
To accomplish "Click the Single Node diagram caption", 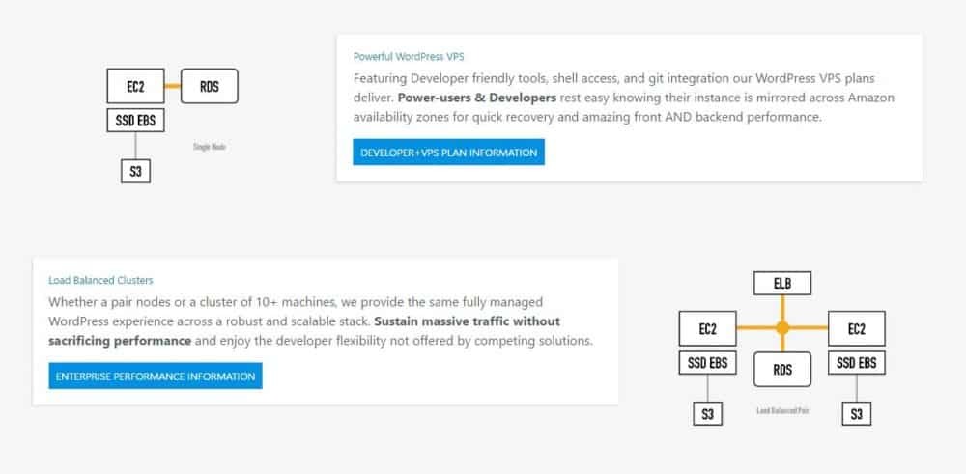I will click(x=210, y=147).
